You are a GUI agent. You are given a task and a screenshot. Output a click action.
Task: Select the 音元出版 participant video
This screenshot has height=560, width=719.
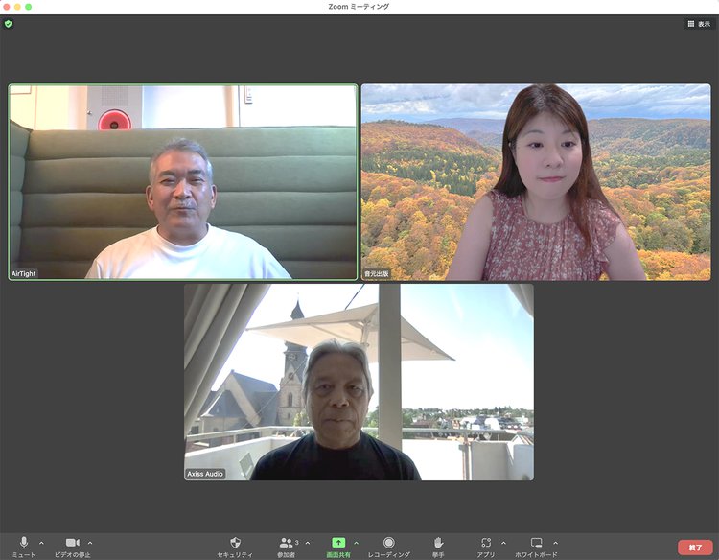click(x=536, y=182)
